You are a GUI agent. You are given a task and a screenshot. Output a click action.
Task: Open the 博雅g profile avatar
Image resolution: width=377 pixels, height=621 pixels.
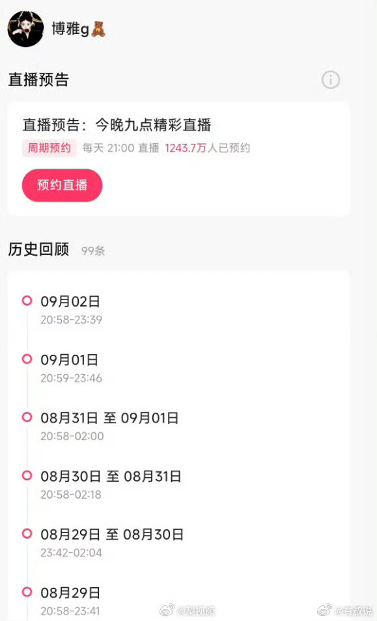(26, 29)
